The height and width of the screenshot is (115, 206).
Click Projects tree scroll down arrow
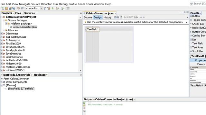coord(80,70)
